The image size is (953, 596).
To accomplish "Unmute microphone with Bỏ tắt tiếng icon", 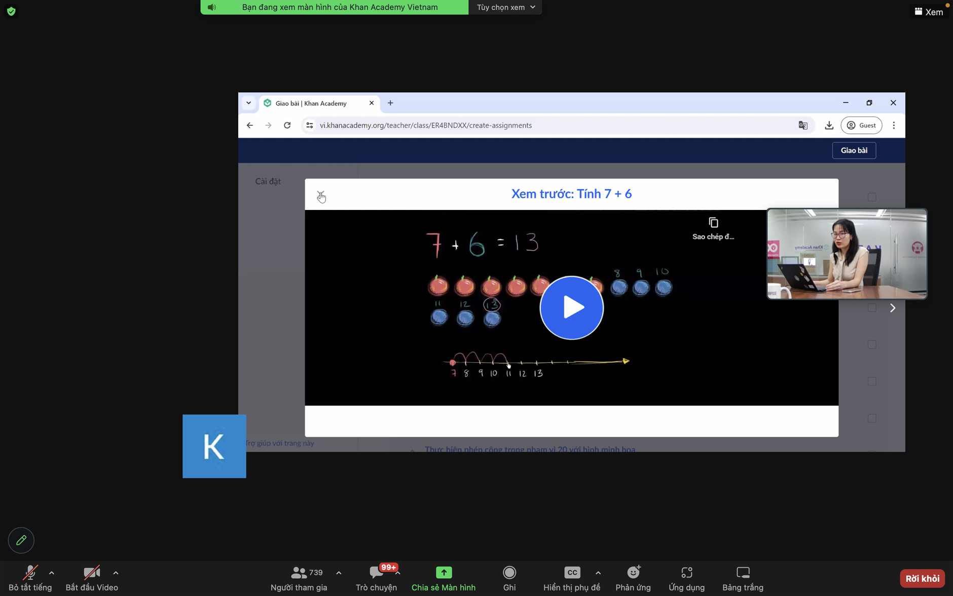I will tap(30, 573).
